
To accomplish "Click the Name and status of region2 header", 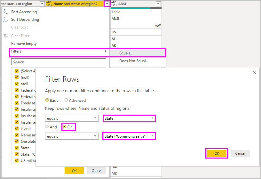I will click(x=75, y=4).
